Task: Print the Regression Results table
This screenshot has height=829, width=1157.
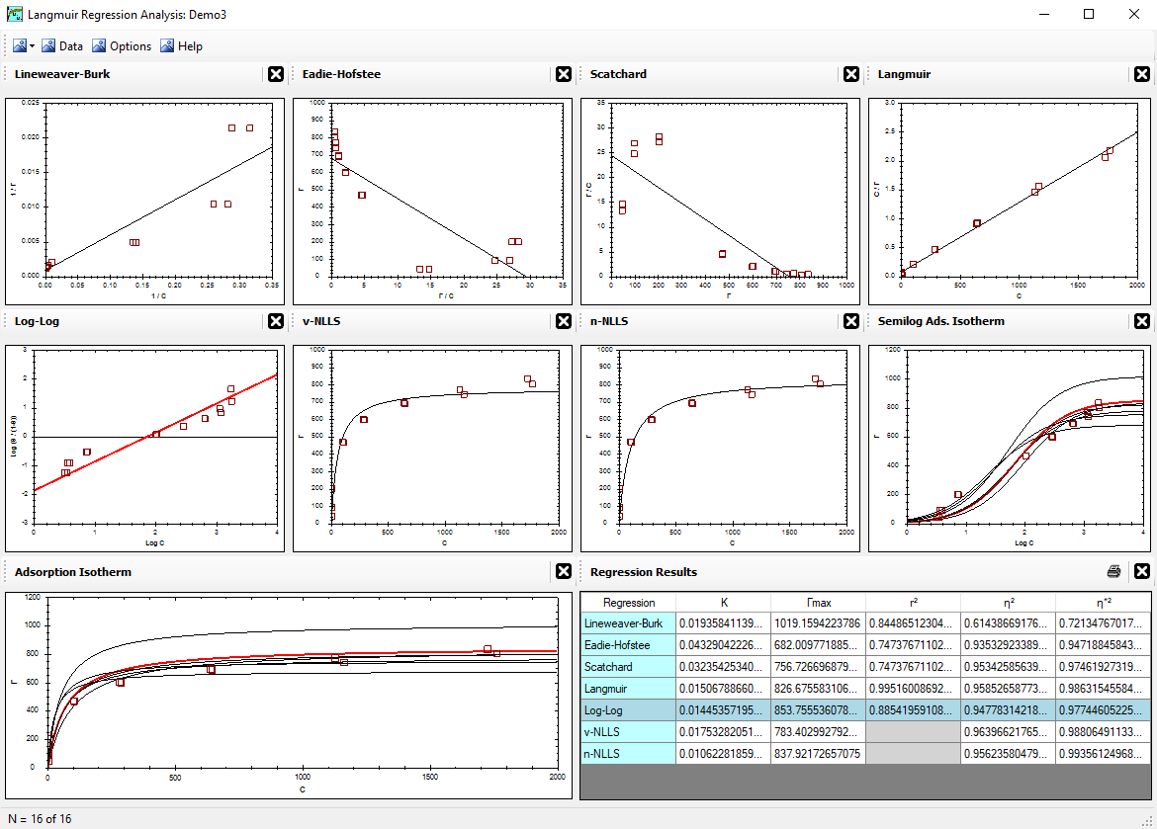Action: (1114, 572)
